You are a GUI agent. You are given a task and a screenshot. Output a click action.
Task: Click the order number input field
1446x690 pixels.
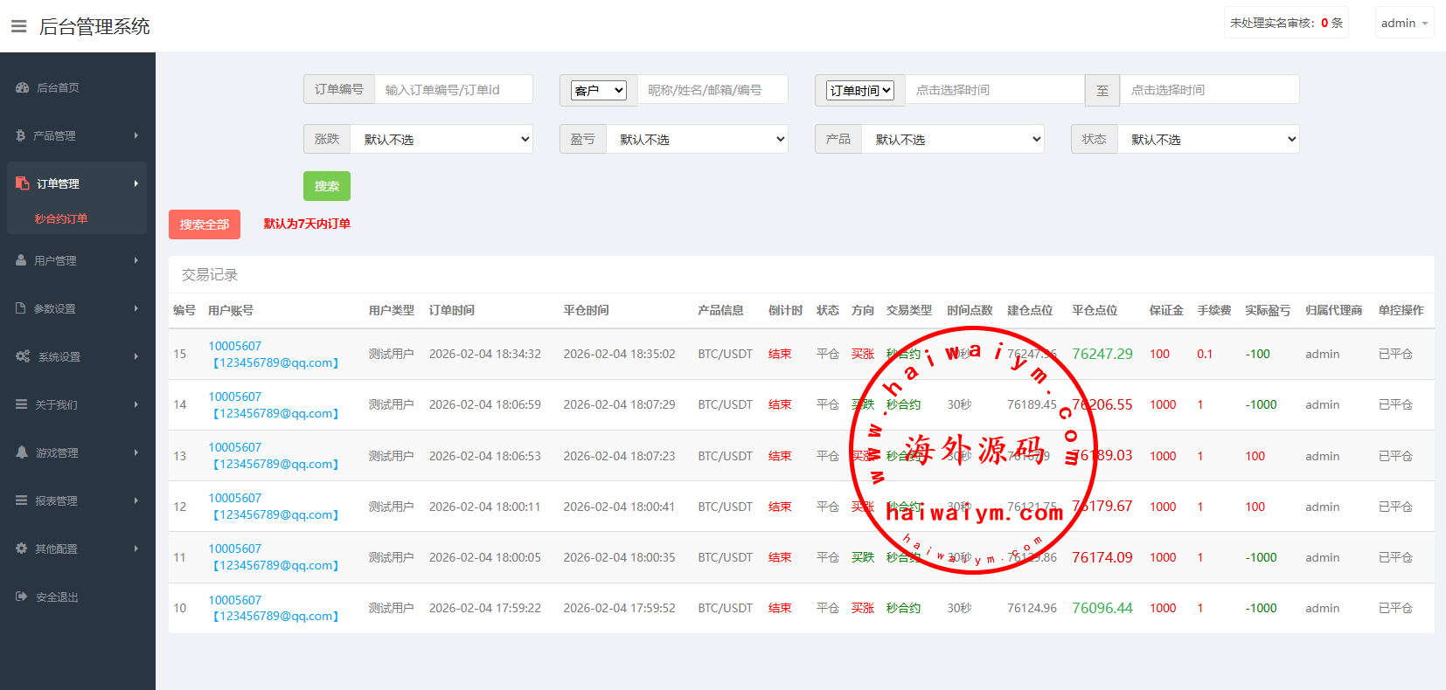pyautogui.click(x=453, y=90)
